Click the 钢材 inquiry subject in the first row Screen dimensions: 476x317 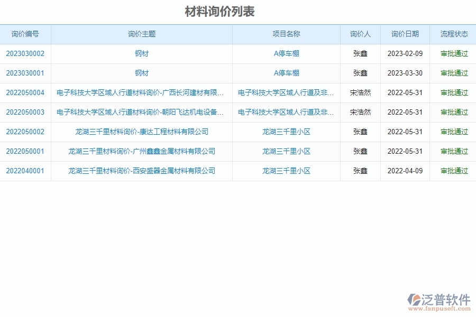[x=142, y=53]
